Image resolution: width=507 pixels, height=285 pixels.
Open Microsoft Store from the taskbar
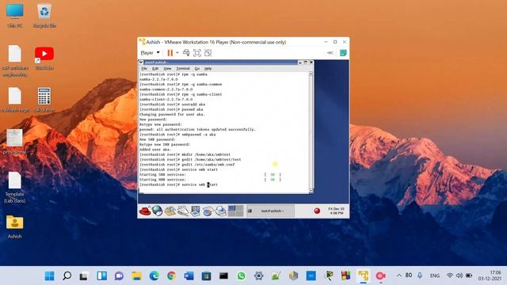206,276
